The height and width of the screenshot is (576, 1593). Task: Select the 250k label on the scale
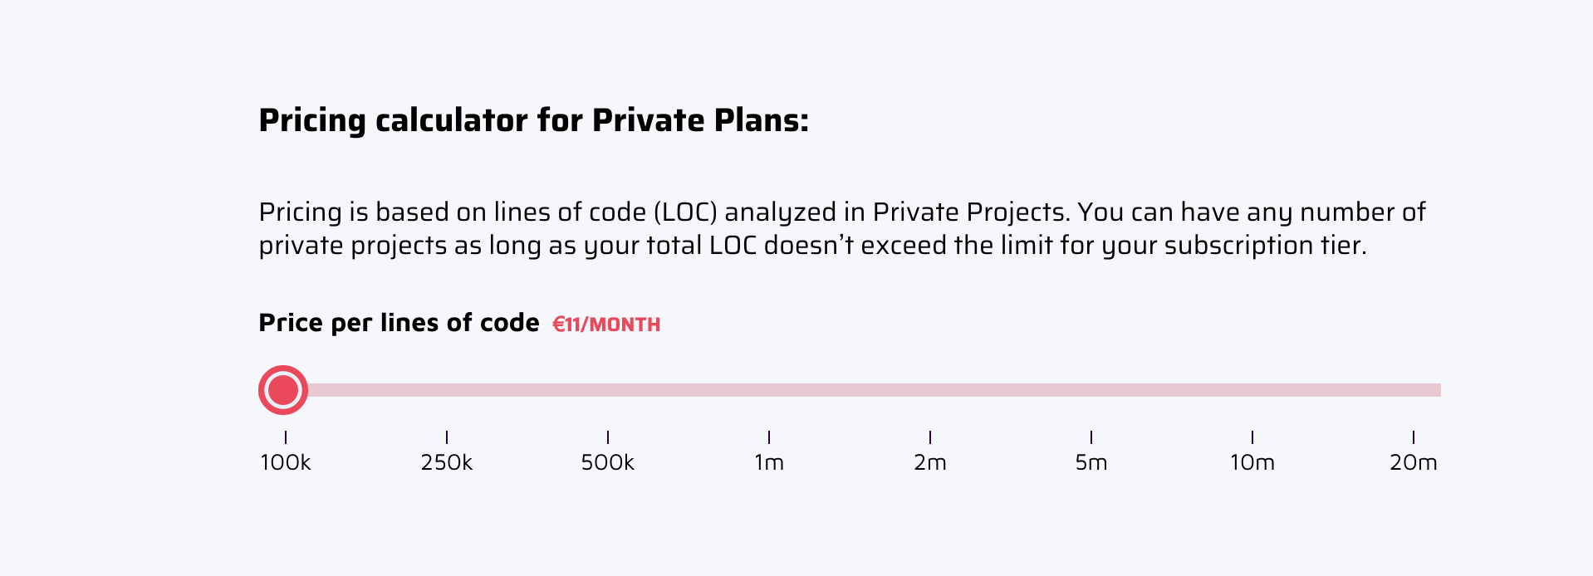[446, 463]
